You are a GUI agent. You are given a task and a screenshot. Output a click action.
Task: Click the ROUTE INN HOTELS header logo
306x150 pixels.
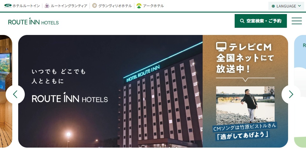[33, 21]
